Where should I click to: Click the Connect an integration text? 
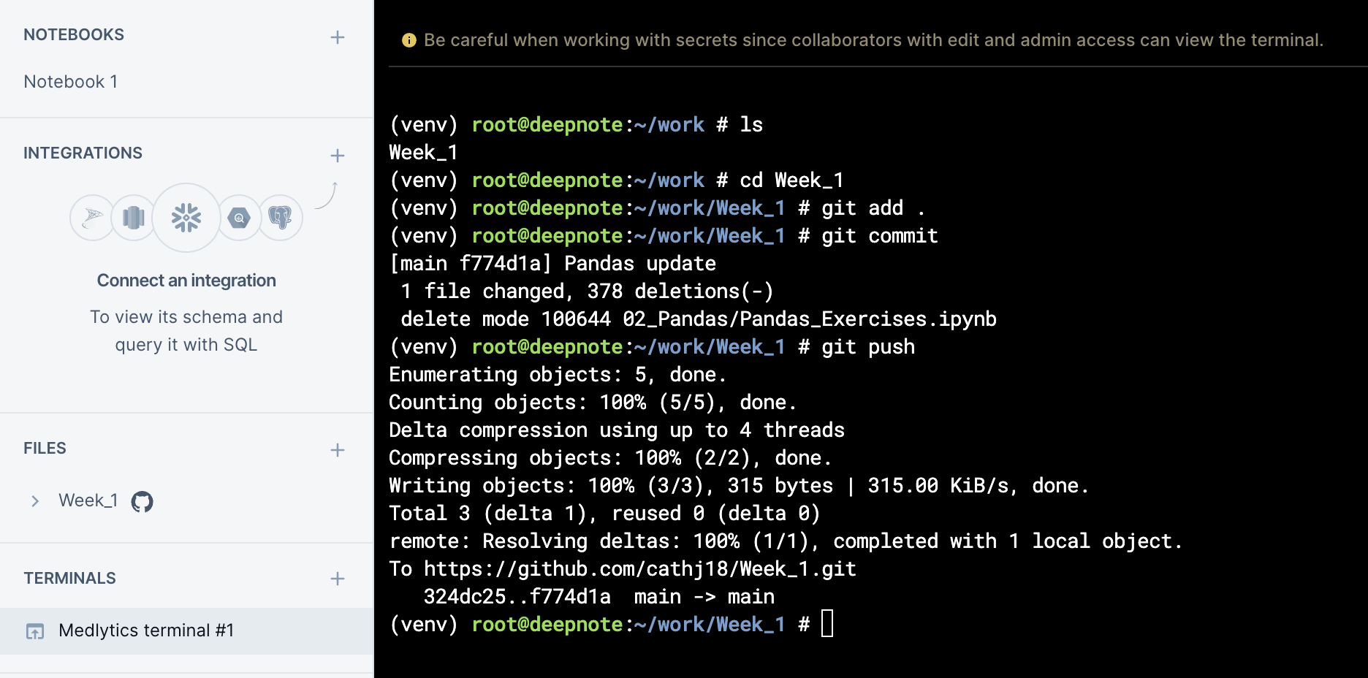click(x=186, y=280)
